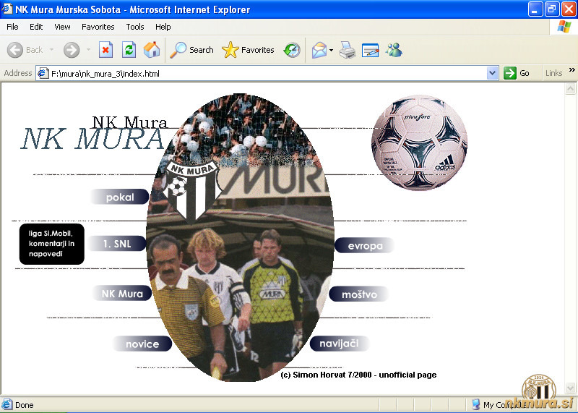This screenshot has width=578, height=413.
Task: Open the Messenger people icon
Action: click(x=394, y=50)
